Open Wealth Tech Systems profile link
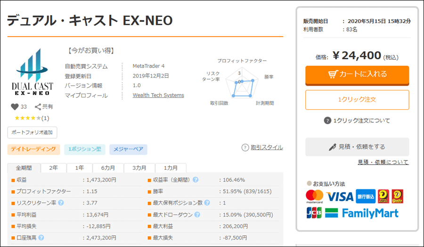424x247 pixels. pyautogui.click(x=158, y=95)
